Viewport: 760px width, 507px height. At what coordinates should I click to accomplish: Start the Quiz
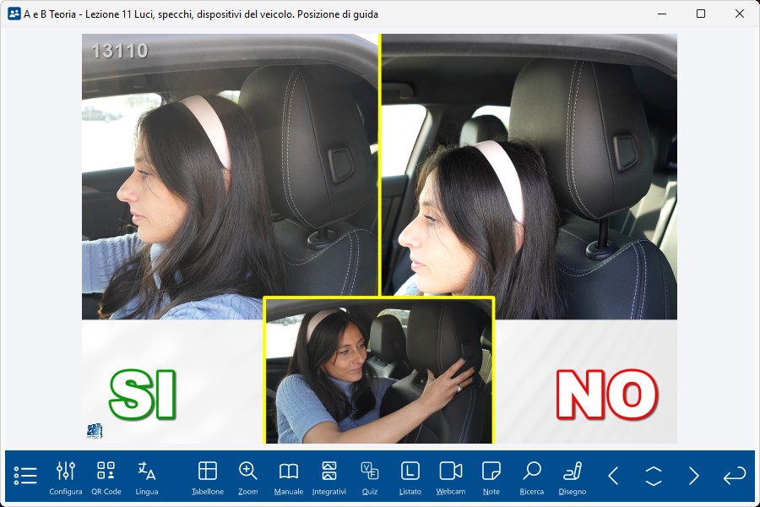pos(370,477)
